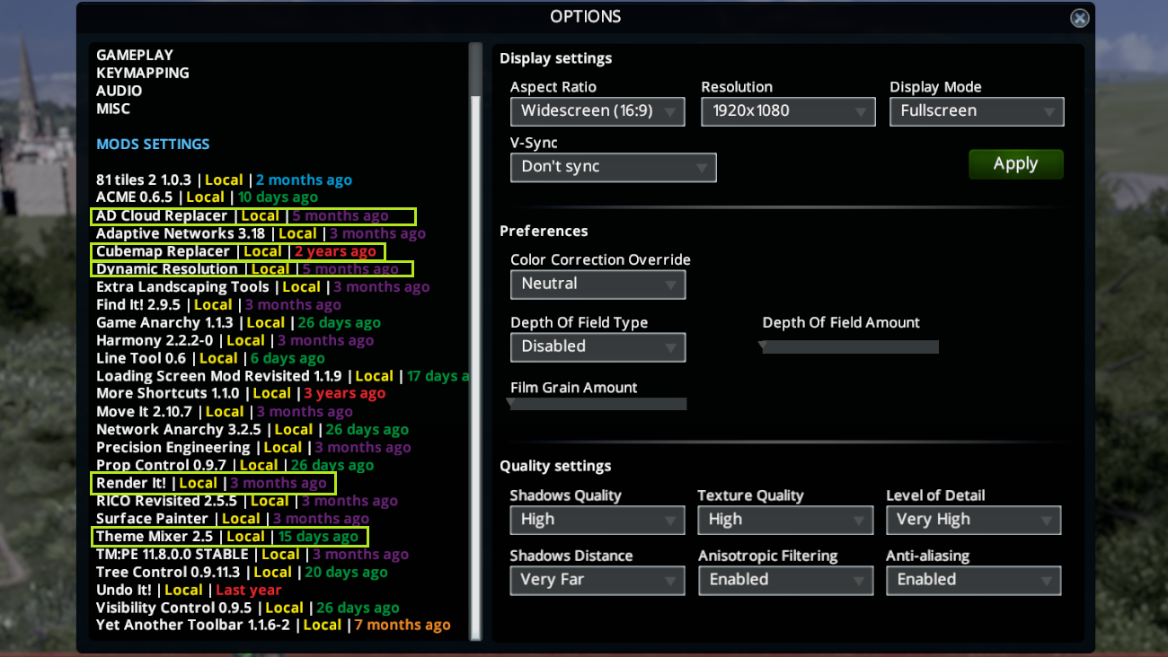This screenshot has width=1168, height=657.
Task: Open the Shadows Distance dropdown
Action: [x=597, y=580]
